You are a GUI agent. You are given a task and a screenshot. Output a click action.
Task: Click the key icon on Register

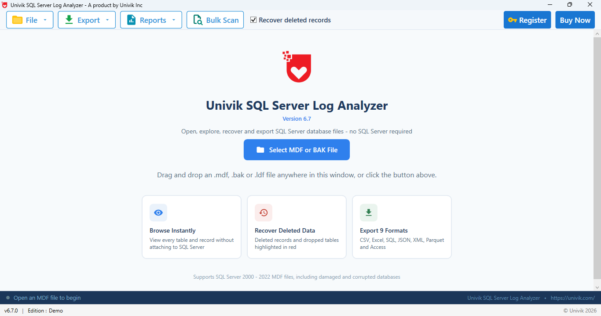coord(512,20)
